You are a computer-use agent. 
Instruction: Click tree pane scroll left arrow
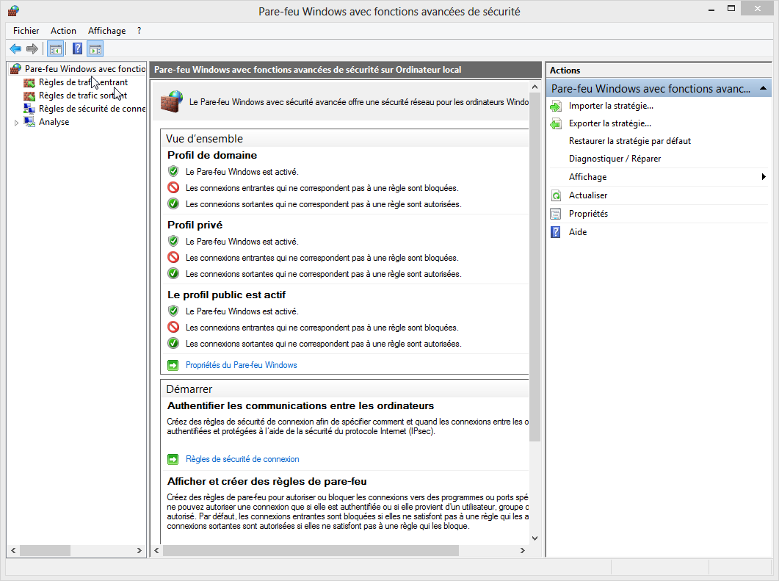click(13, 551)
